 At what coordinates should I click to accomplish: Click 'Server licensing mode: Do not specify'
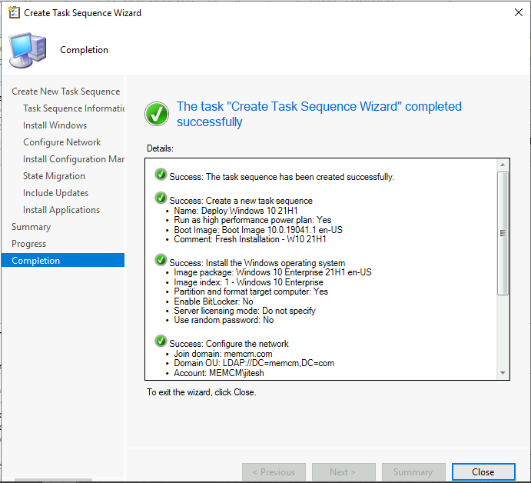[244, 311]
